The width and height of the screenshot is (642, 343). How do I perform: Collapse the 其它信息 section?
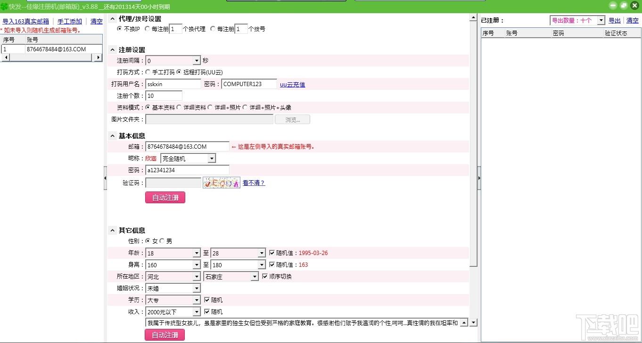point(112,230)
